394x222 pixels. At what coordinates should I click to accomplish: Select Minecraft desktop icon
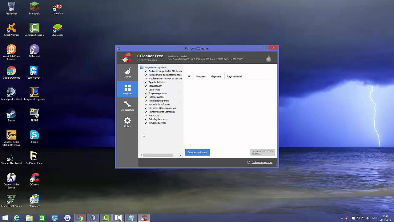pyautogui.click(x=34, y=8)
